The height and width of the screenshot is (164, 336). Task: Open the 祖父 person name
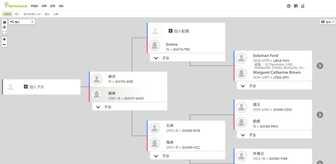[257, 104]
